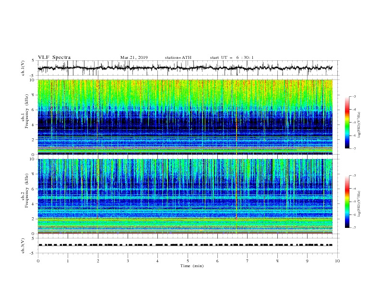Image resolution: width=380 pixels, height=293 pixels.
Task: Click the "-3" label on ch.2 colorbar
Action: click(354, 176)
